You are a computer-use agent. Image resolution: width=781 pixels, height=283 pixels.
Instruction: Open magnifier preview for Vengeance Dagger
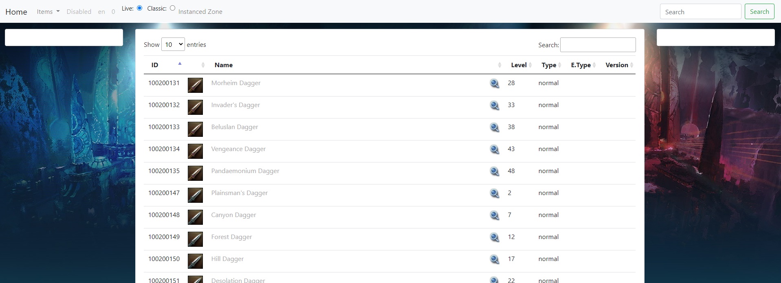(x=494, y=149)
